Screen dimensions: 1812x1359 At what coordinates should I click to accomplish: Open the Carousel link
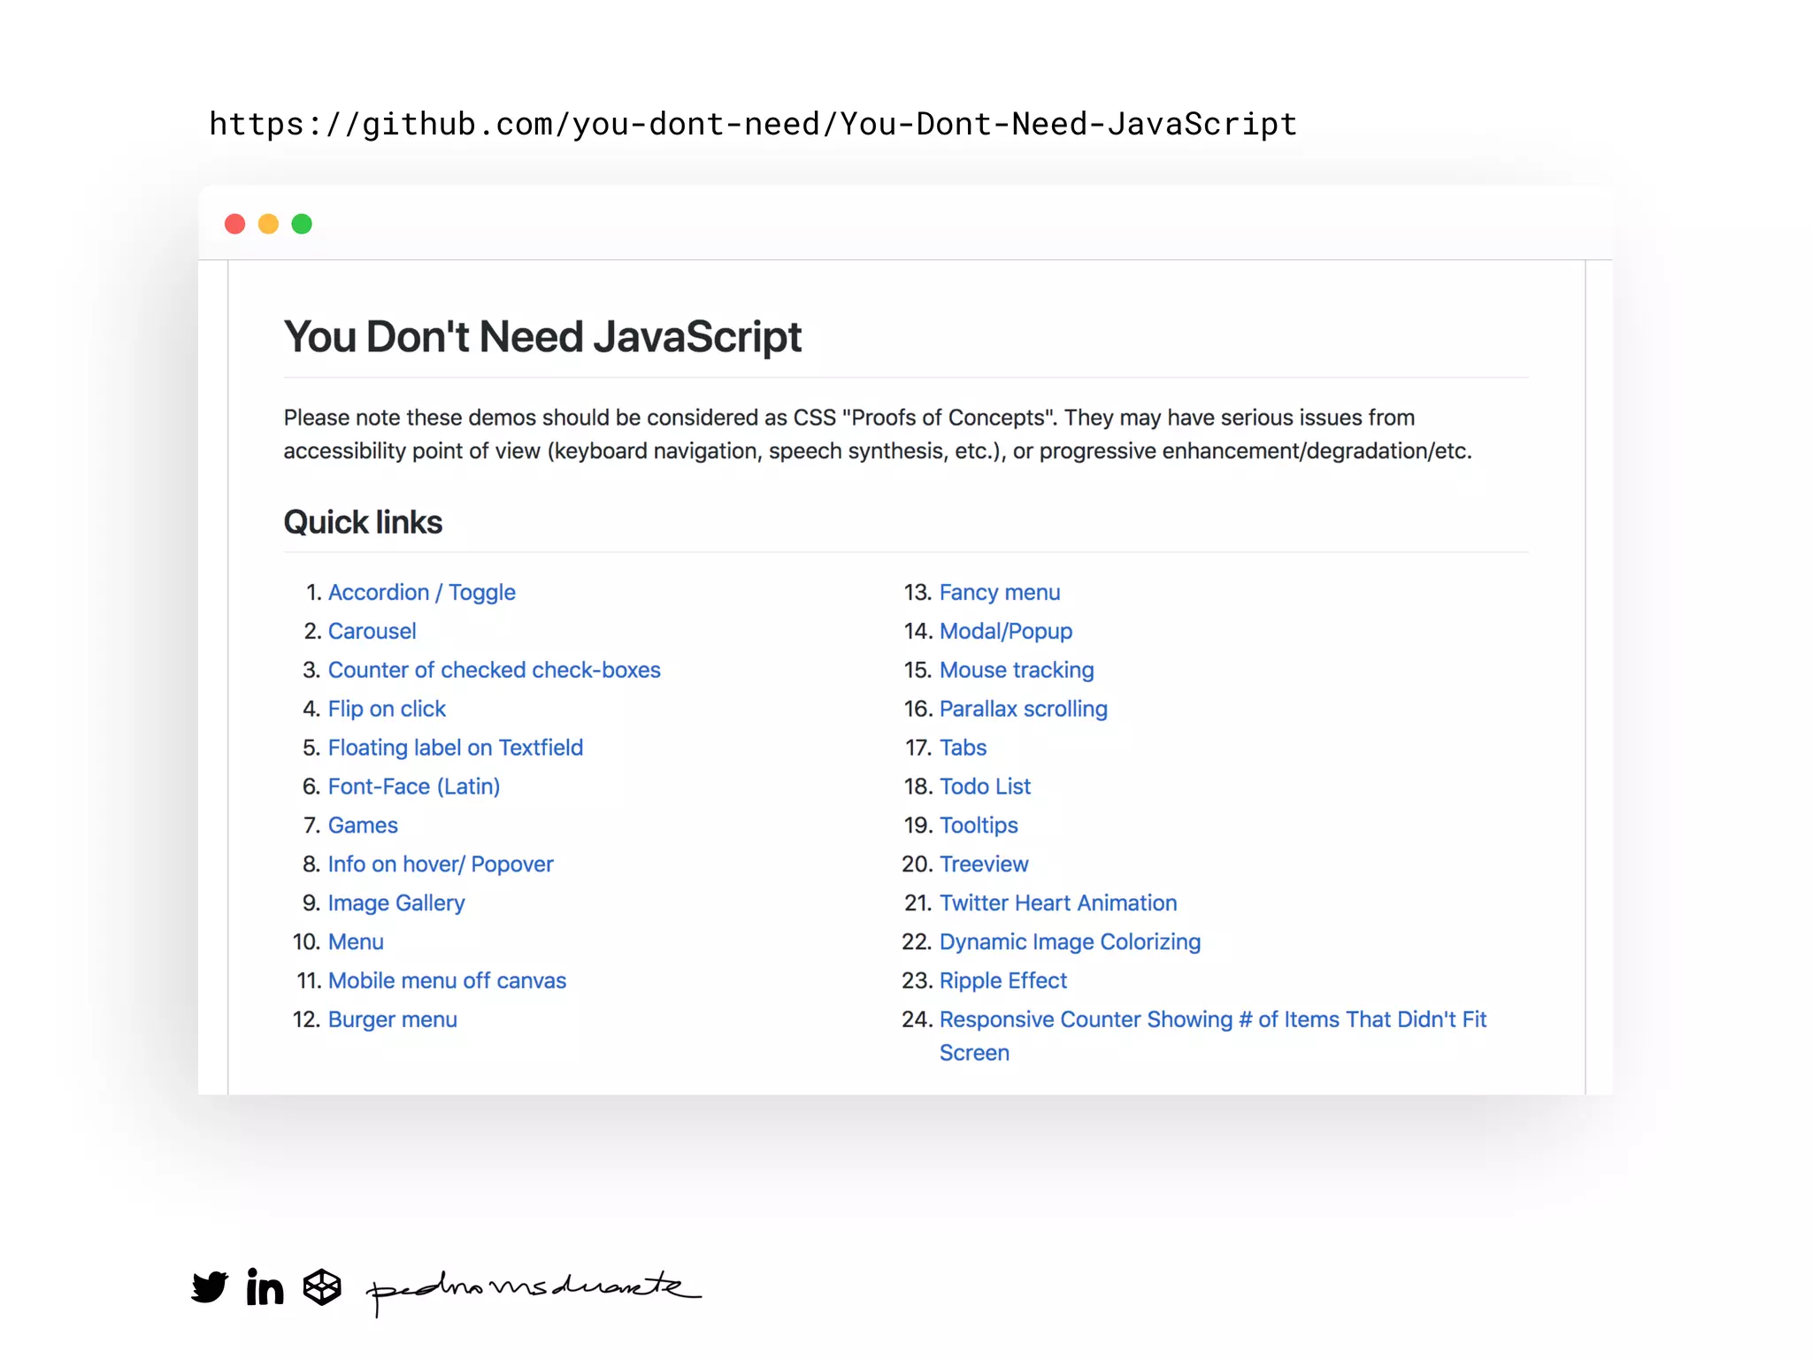pos(372,631)
